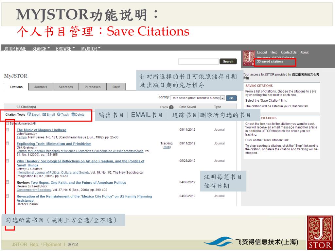
Task: Click the Type column header
Action: (x=218, y=107)
